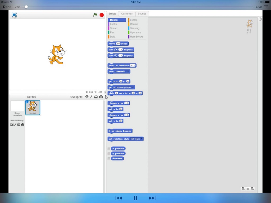The height and width of the screenshot is (203, 271).
Task: Expand the rotation style left-right dropdown
Action: tap(136, 139)
